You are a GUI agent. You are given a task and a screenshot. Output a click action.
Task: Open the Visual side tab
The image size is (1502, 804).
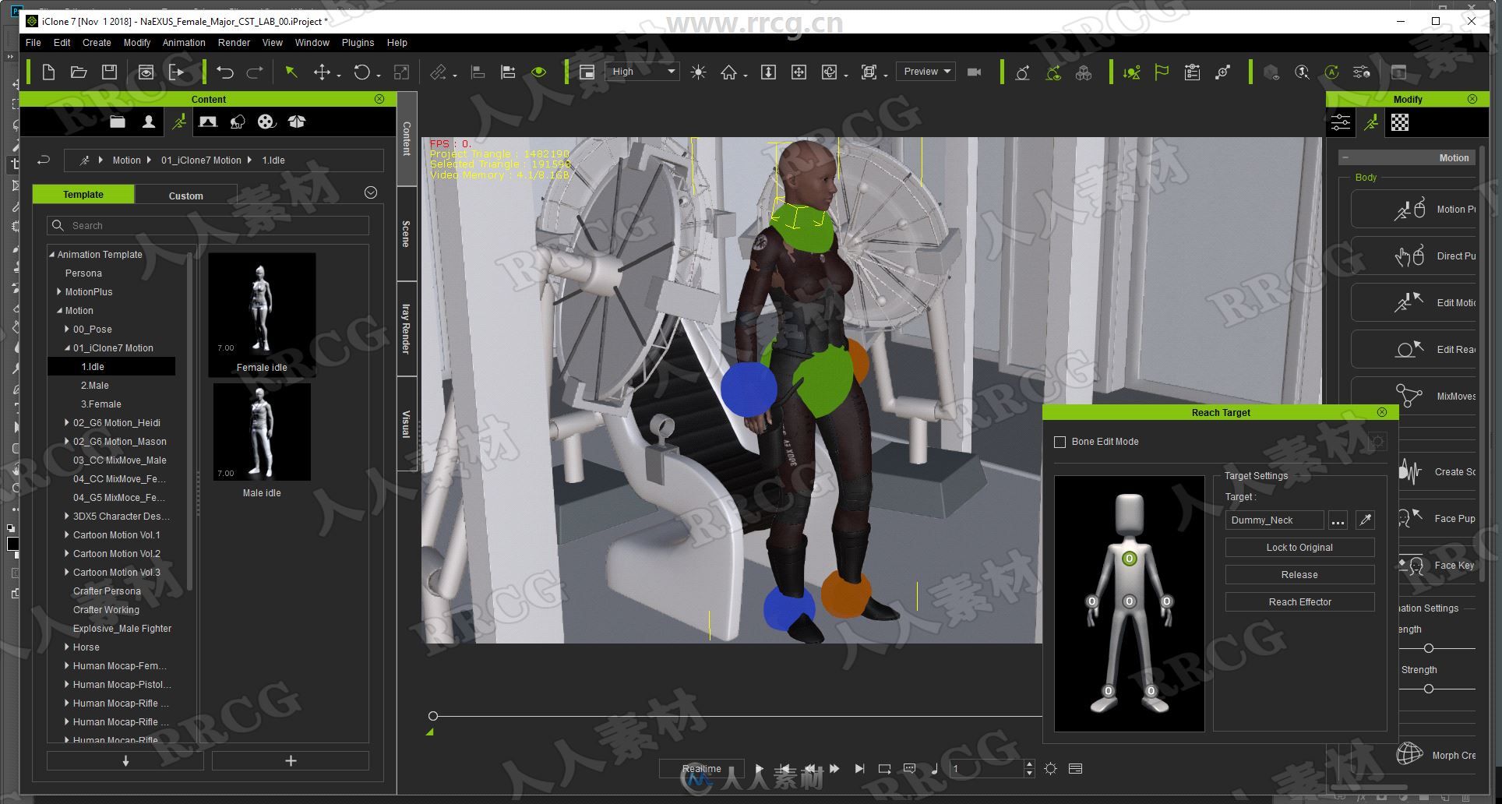click(x=407, y=424)
